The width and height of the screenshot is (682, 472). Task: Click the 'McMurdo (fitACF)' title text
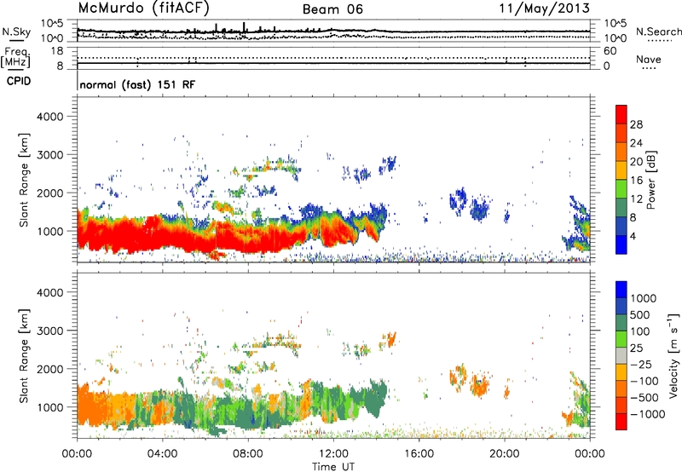point(143,8)
